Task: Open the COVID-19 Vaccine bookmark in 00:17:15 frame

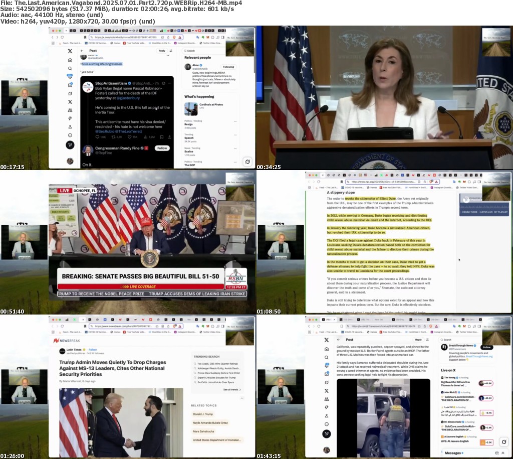Action: [97, 43]
